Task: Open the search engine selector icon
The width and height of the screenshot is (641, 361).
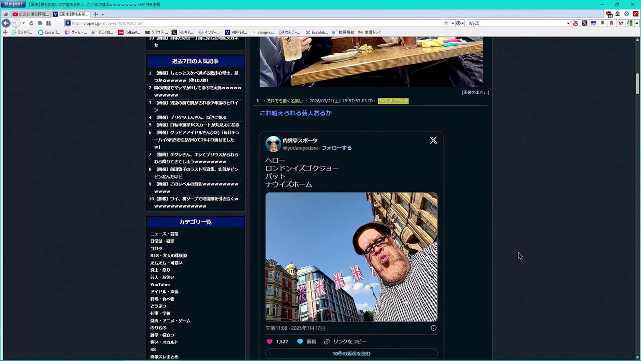Action: click(460, 23)
